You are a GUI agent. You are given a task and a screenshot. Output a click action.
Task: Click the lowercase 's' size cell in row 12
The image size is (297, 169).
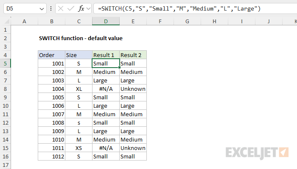(79, 123)
